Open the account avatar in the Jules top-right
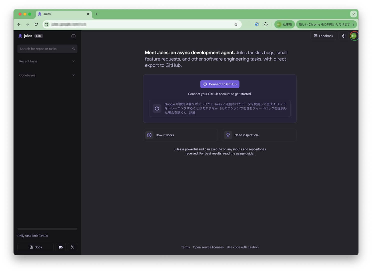This screenshot has width=372, height=273. tap(354, 36)
